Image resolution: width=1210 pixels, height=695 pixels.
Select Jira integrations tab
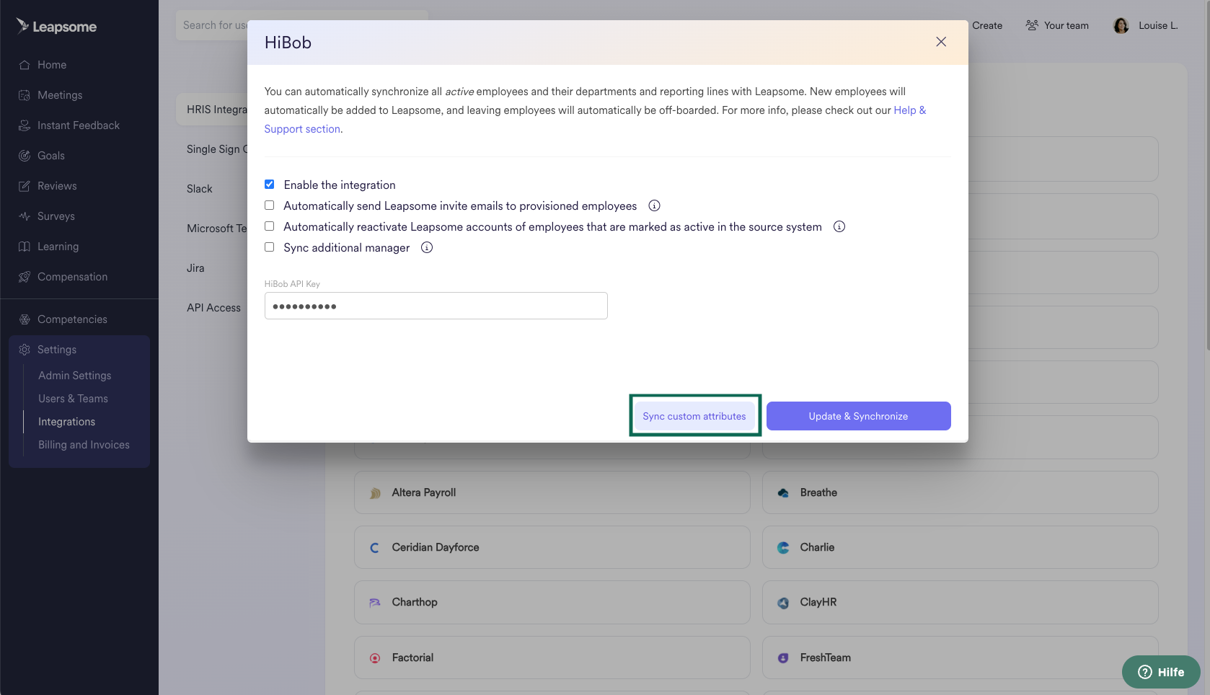(x=195, y=268)
